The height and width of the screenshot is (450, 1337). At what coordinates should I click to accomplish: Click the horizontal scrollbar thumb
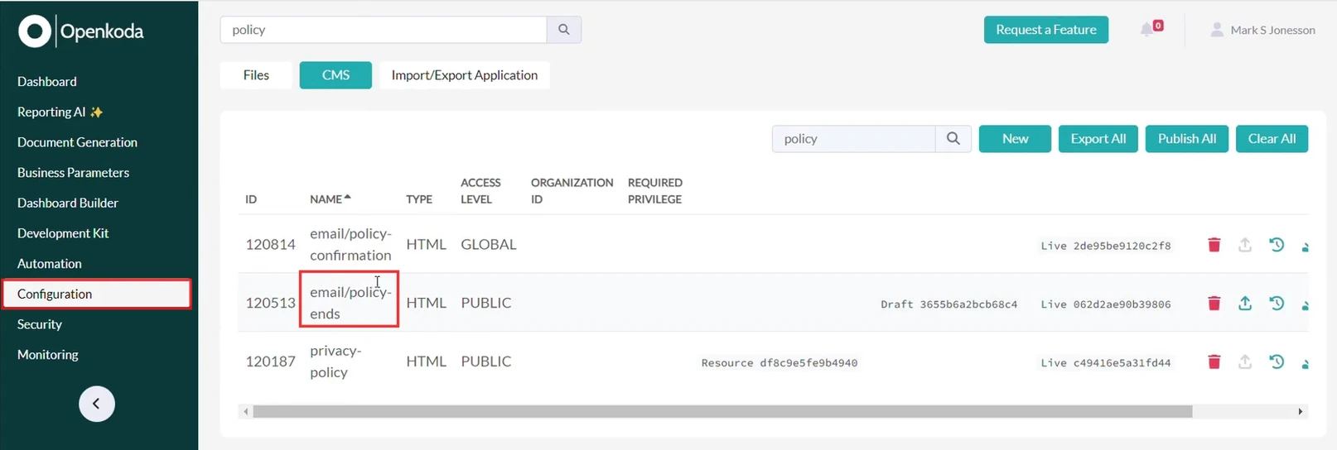722,411
